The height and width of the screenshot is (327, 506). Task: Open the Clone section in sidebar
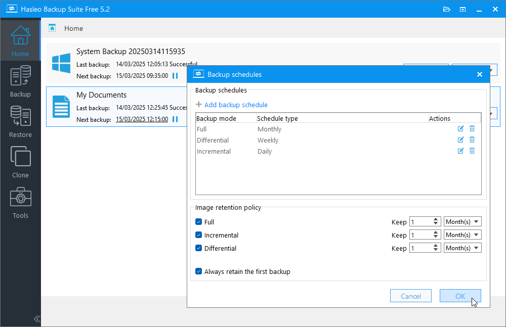[x=20, y=162]
